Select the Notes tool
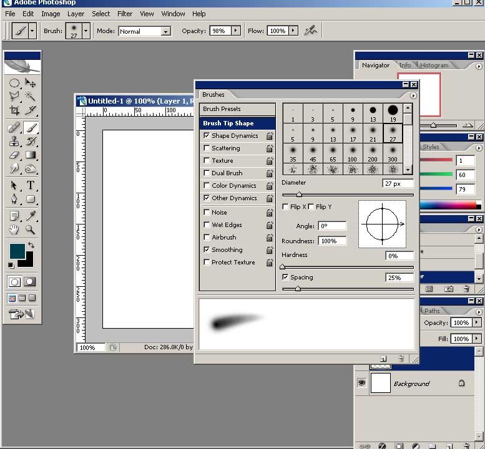Image resolution: width=485 pixels, height=449 pixels. tap(14, 216)
